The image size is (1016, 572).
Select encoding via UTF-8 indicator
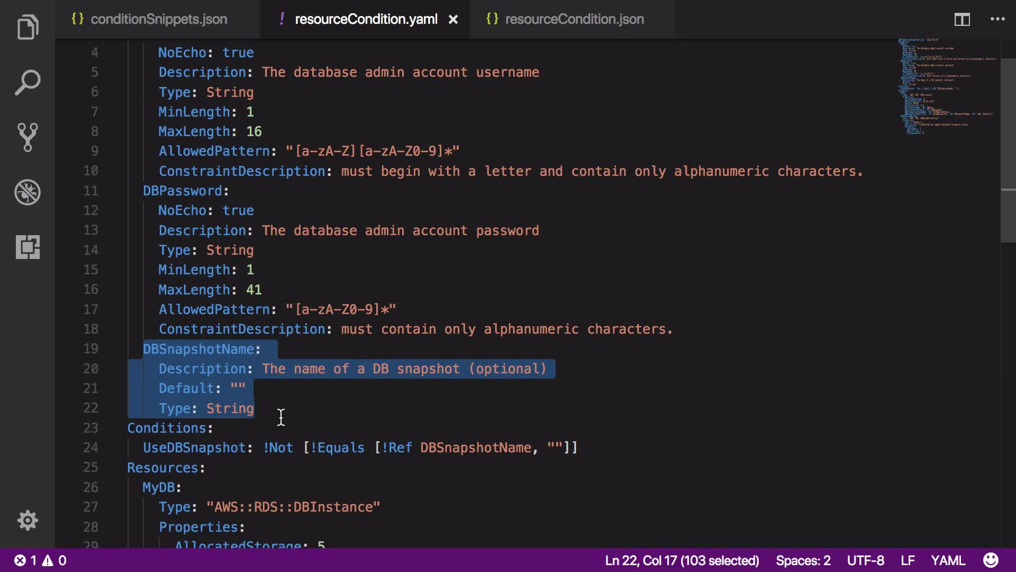coord(865,560)
